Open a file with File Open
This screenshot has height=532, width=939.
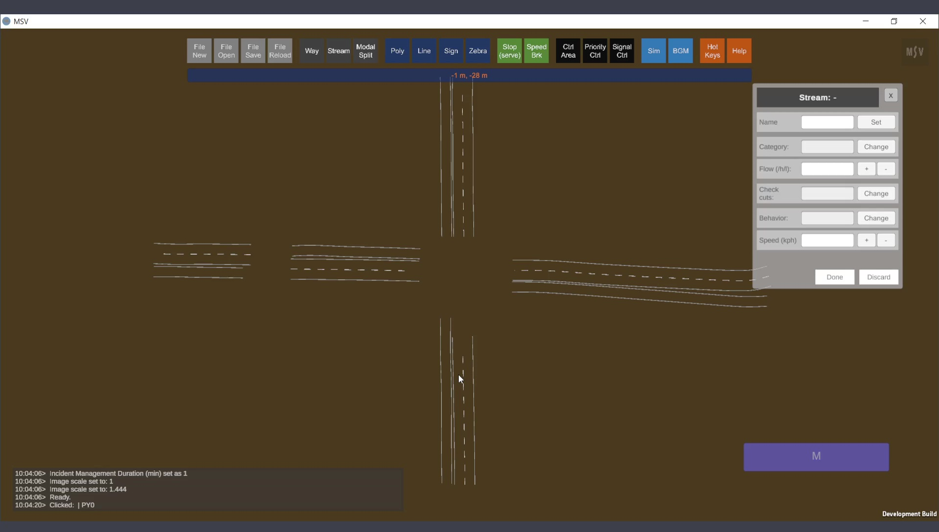click(x=226, y=51)
